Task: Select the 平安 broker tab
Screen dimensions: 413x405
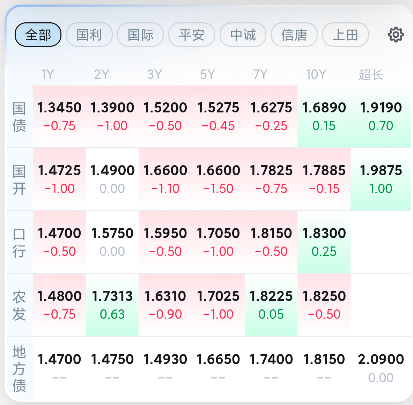Action: pos(192,35)
